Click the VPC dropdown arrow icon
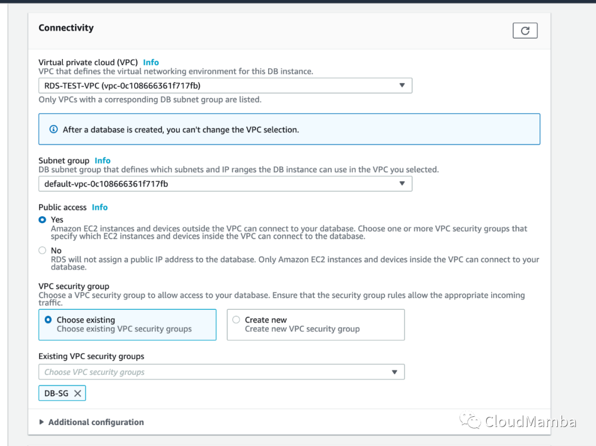The height and width of the screenshot is (446, 596). 402,85
